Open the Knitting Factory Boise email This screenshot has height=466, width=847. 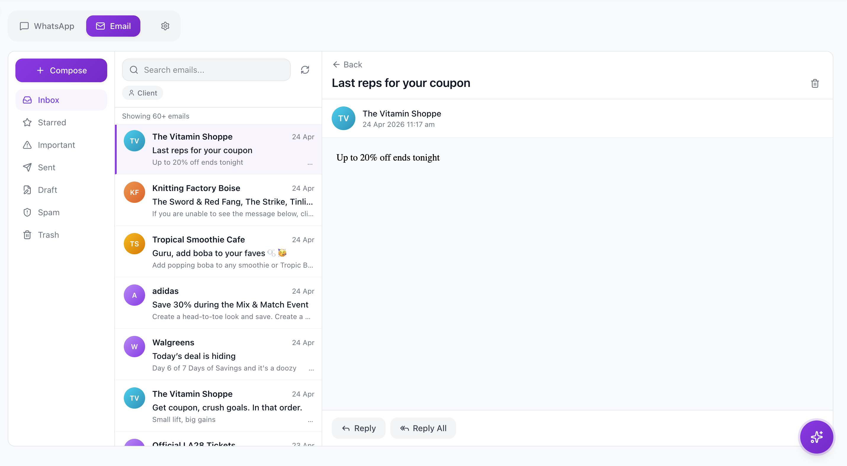[218, 200]
